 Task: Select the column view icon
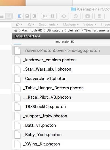coord(9,16)
